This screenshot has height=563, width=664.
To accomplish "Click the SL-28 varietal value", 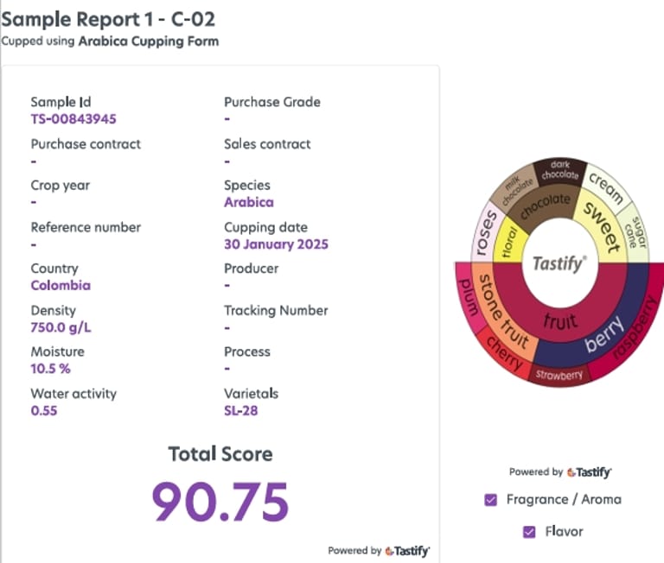I will [x=240, y=410].
